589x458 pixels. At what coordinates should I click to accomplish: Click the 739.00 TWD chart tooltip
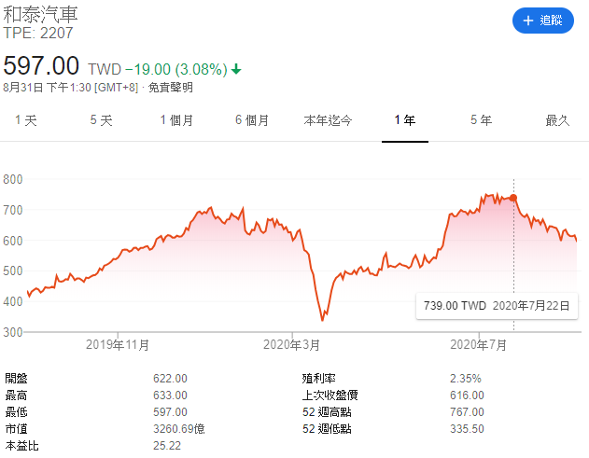(497, 306)
